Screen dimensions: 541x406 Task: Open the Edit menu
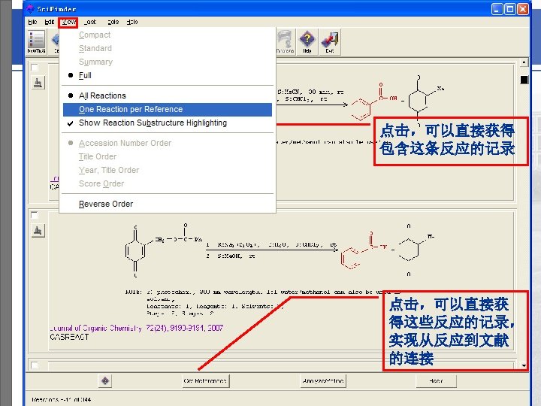click(50, 22)
